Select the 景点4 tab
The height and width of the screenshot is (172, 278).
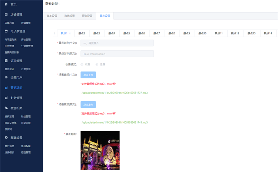coord(112,33)
